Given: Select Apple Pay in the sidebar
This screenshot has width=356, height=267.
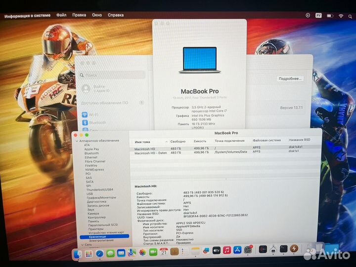Looking at the screenshot, I should [91, 149].
